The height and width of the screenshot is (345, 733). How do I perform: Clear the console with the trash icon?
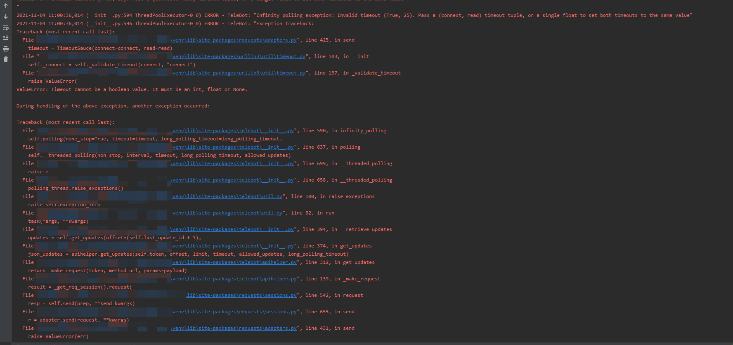[x=6, y=59]
